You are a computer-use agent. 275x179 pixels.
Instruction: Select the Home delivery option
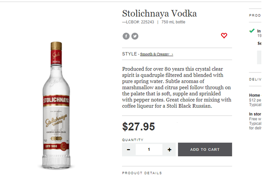pyautogui.click(x=255, y=95)
